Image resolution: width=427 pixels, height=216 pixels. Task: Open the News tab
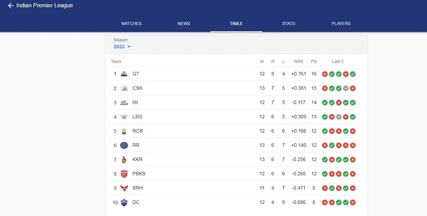click(x=184, y=24)
